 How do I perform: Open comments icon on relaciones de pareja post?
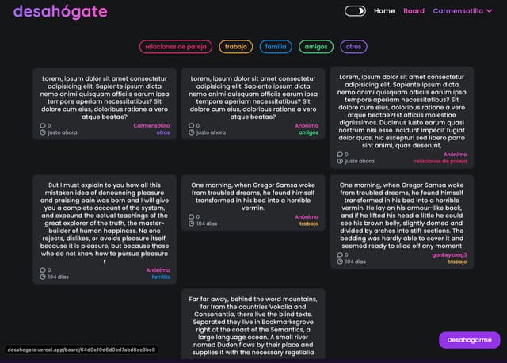click(340, 155)
